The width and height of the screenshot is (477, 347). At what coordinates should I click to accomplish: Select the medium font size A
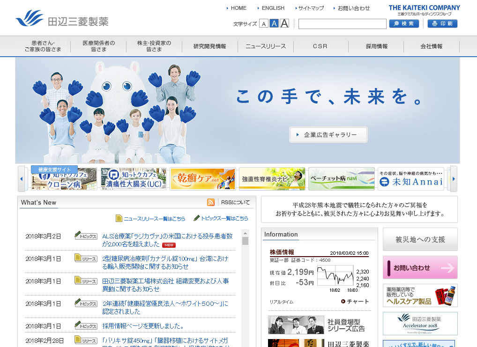pyautogui.click(x=274, y=23)
